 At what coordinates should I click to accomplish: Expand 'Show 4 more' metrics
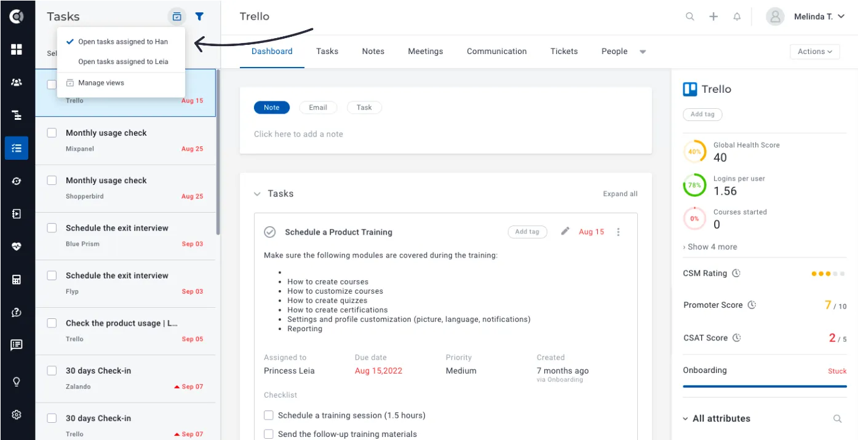coord(710,246)
